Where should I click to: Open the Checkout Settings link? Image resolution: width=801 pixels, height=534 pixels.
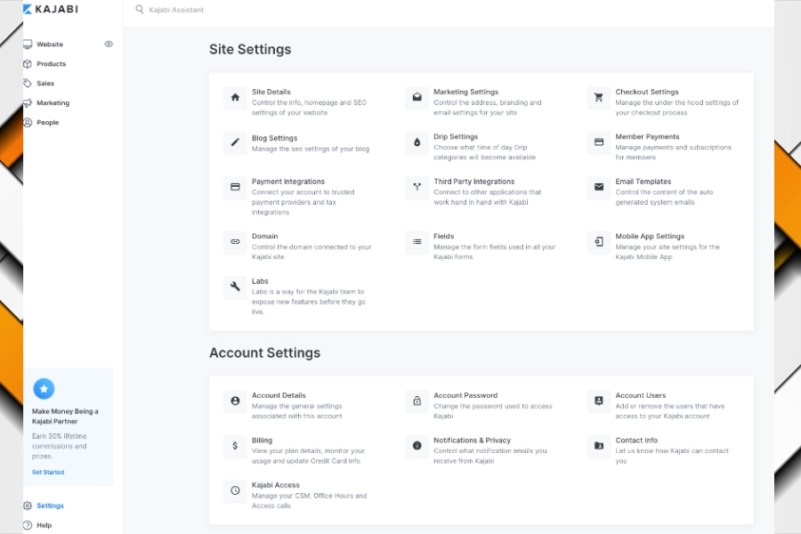tap(647, 92)
